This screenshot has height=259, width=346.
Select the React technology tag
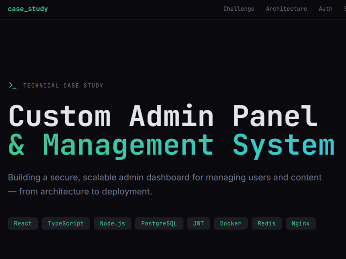pos(23,223)
